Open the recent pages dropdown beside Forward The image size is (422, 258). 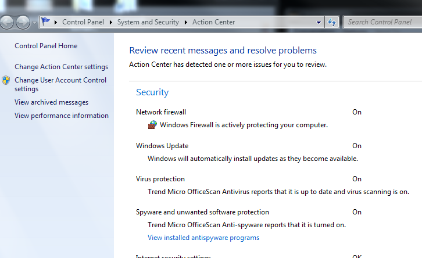pyautogui.click(x=34, y=23)
